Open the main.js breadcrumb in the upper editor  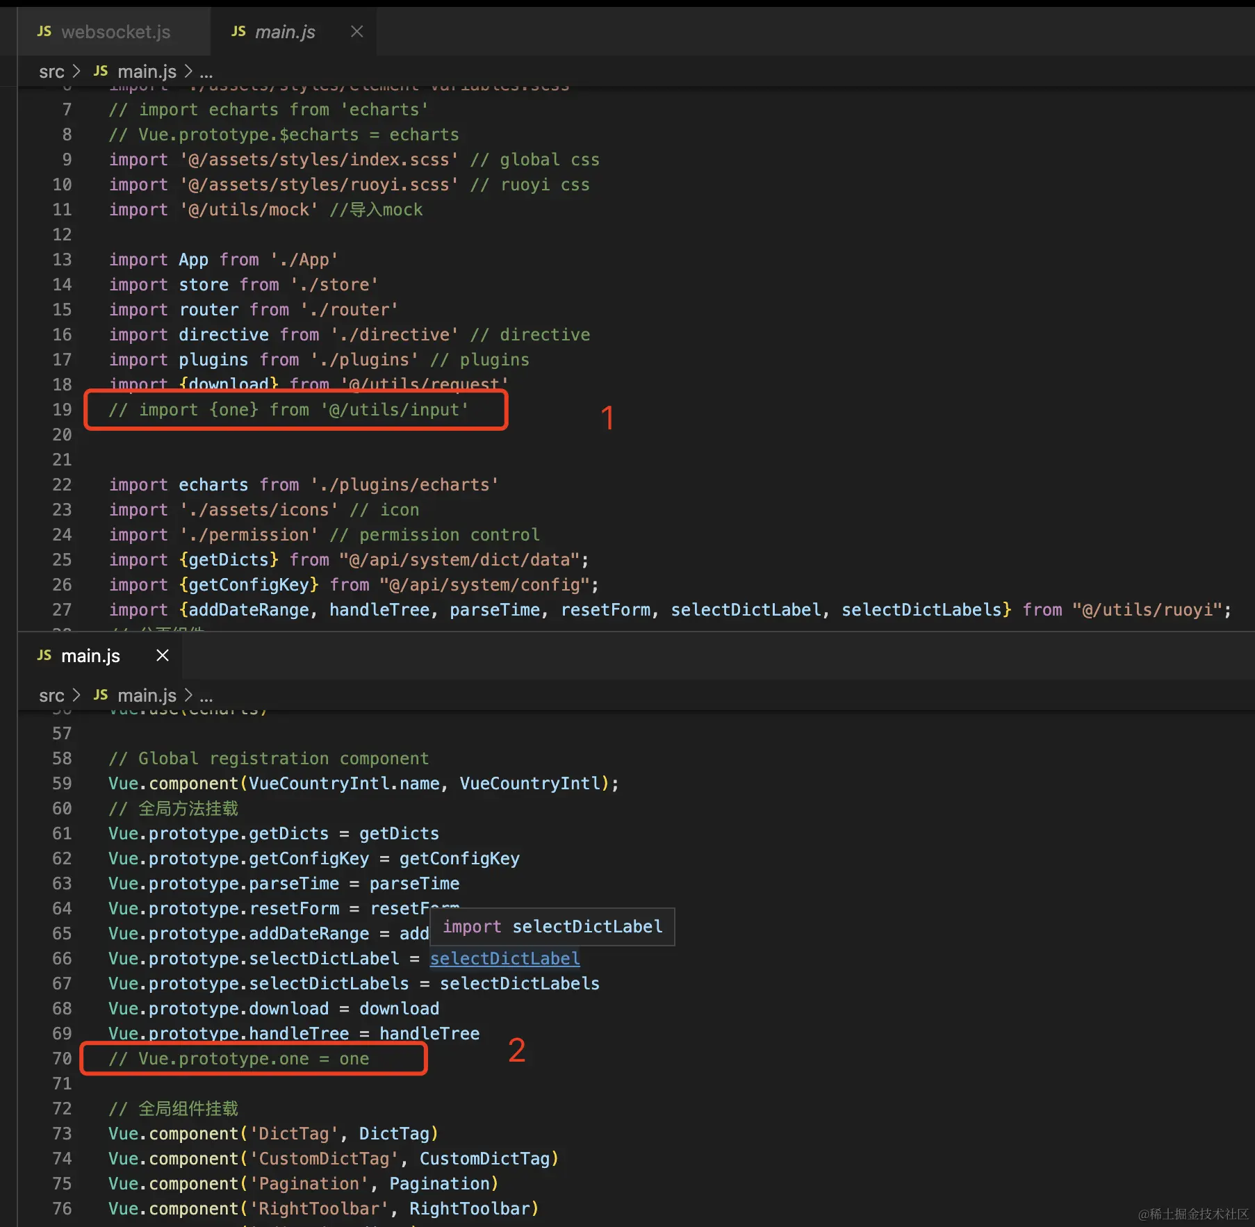click(147, 72)
